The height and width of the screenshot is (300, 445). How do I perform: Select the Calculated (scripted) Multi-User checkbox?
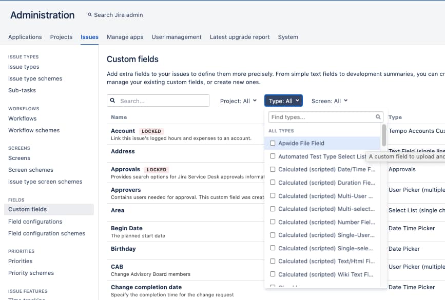[273, 195]
